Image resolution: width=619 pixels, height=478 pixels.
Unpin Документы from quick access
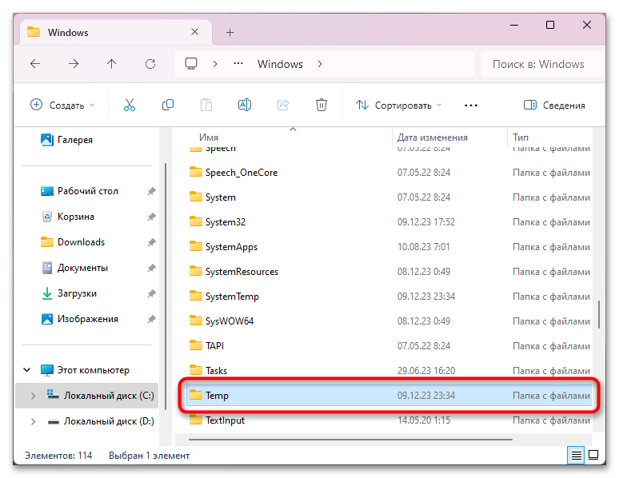[152, 268]
